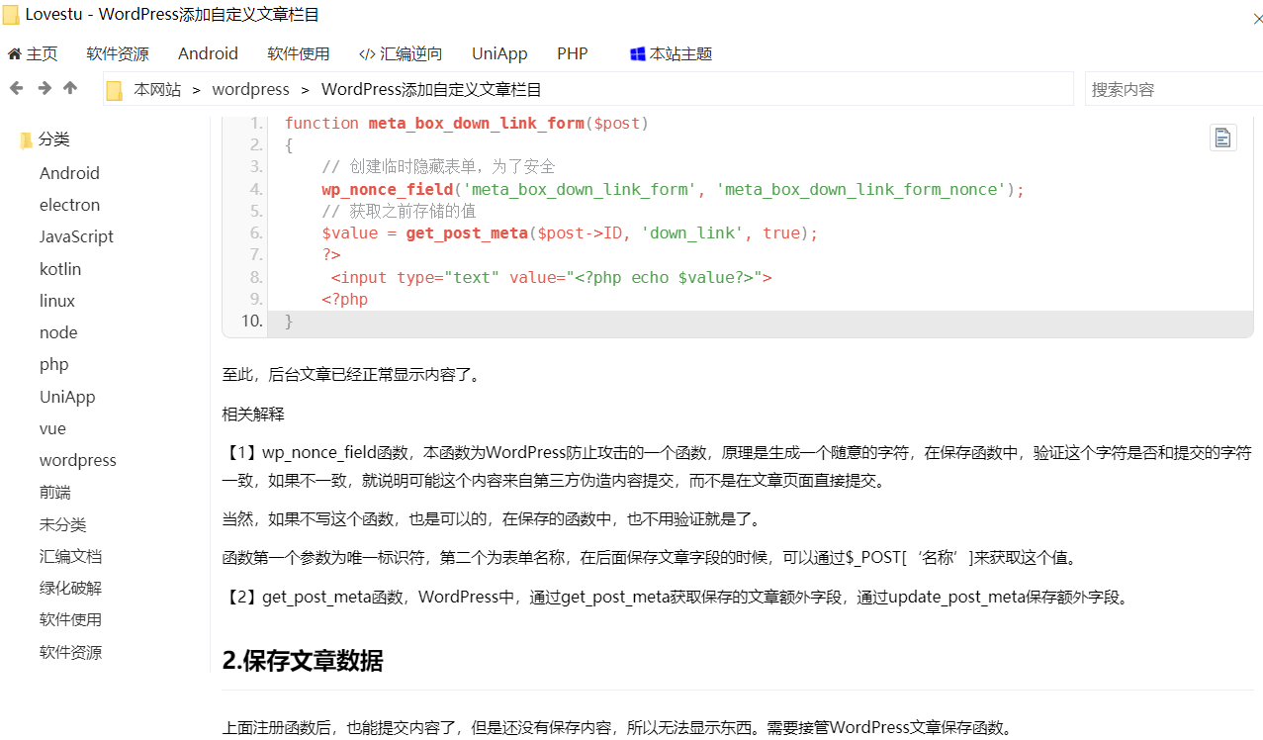
Task: Open the Android menu item
Action: coord(208,53)
